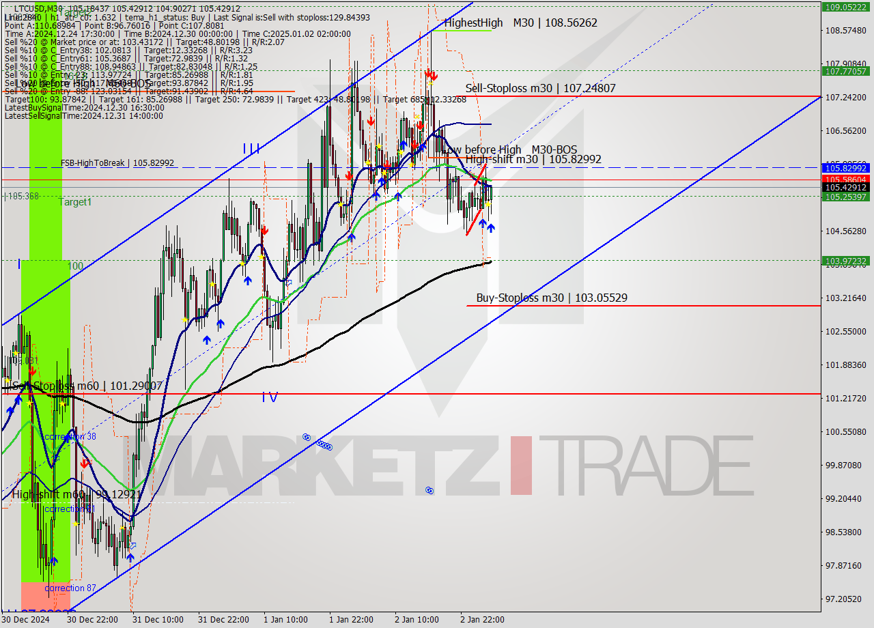This screenshot has width=874, height=628.
Task: Click the 107.24200 price axis value
Action: coord(845,98)
